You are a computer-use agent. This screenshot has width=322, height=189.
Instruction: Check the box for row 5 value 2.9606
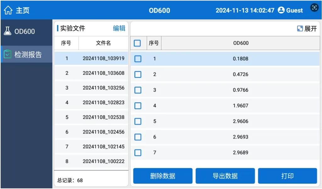138,121
